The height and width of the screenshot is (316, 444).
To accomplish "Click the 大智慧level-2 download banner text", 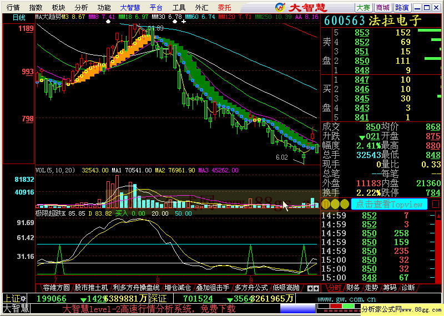I will tap(149, 309).
